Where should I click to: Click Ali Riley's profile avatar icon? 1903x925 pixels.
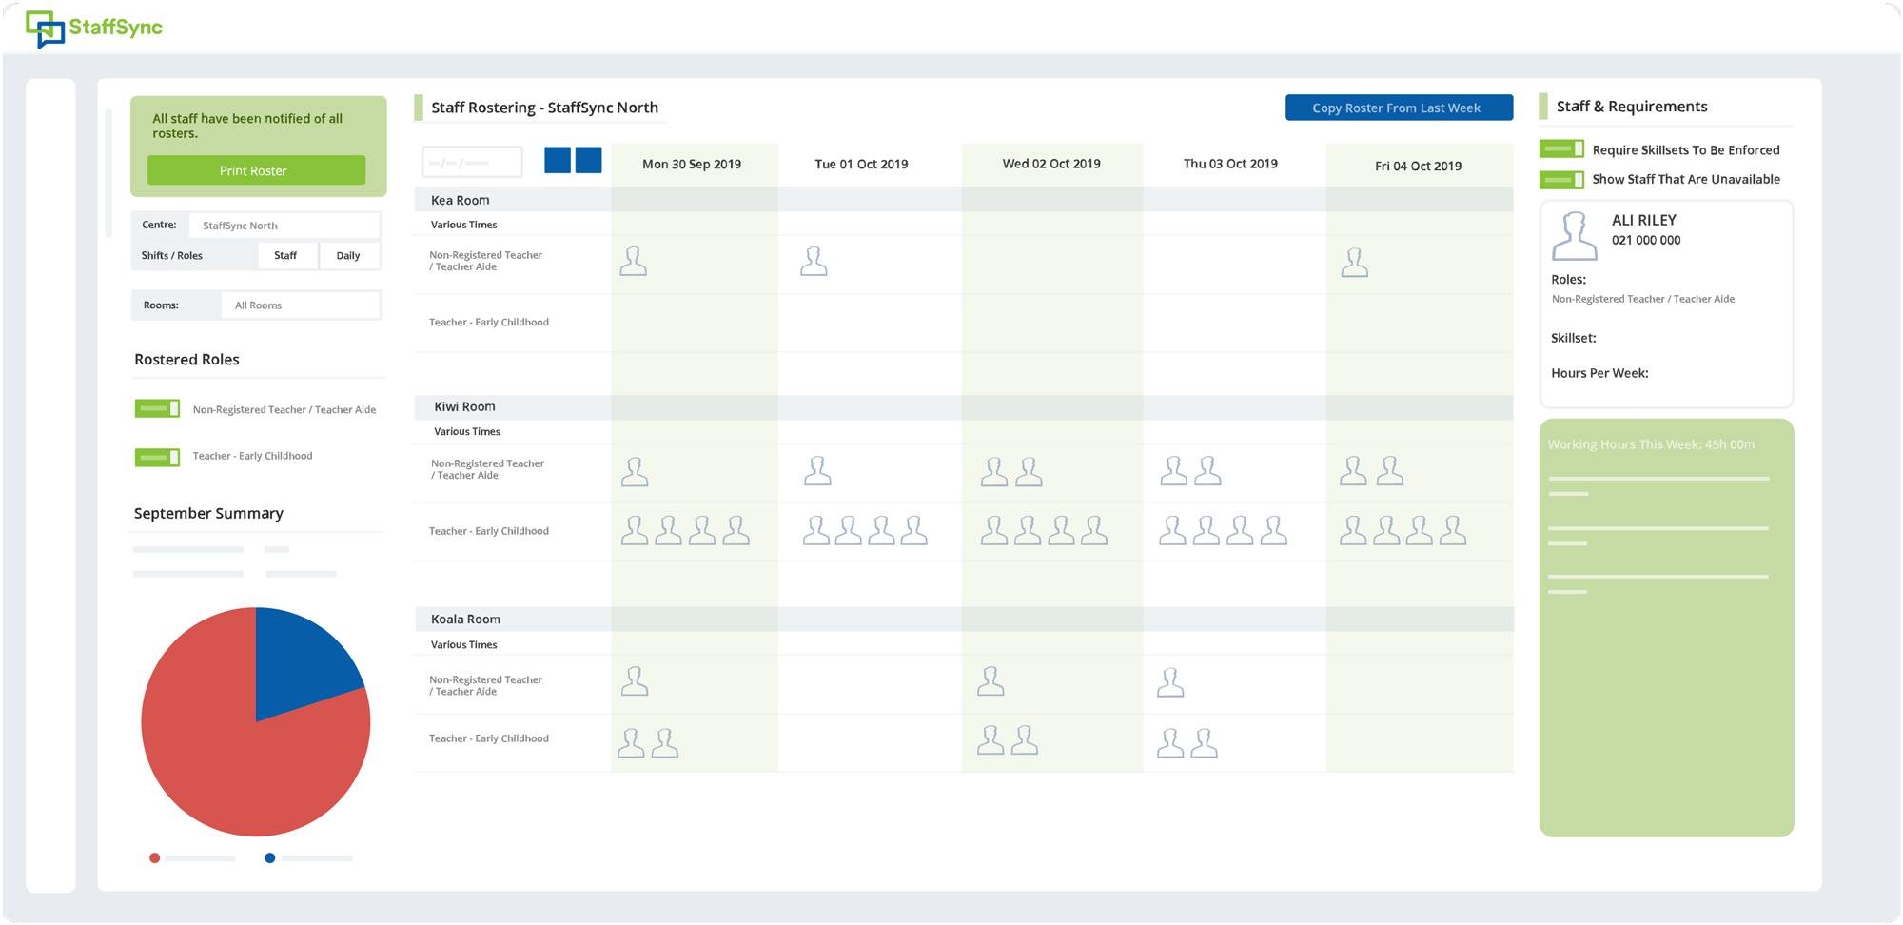click(1575, 236)
